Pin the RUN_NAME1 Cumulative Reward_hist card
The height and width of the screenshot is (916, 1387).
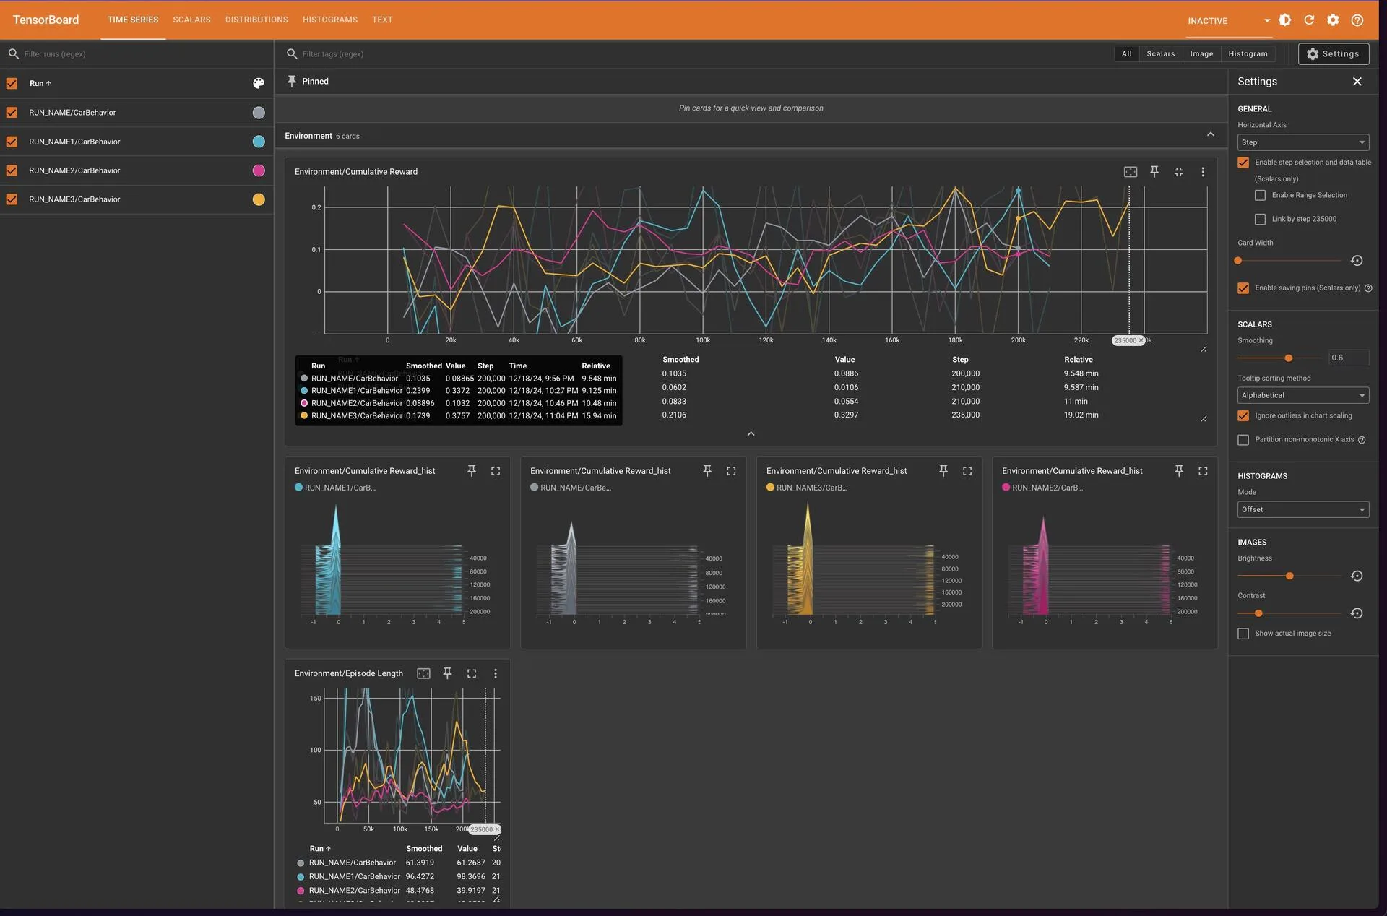tap(472, 471)
